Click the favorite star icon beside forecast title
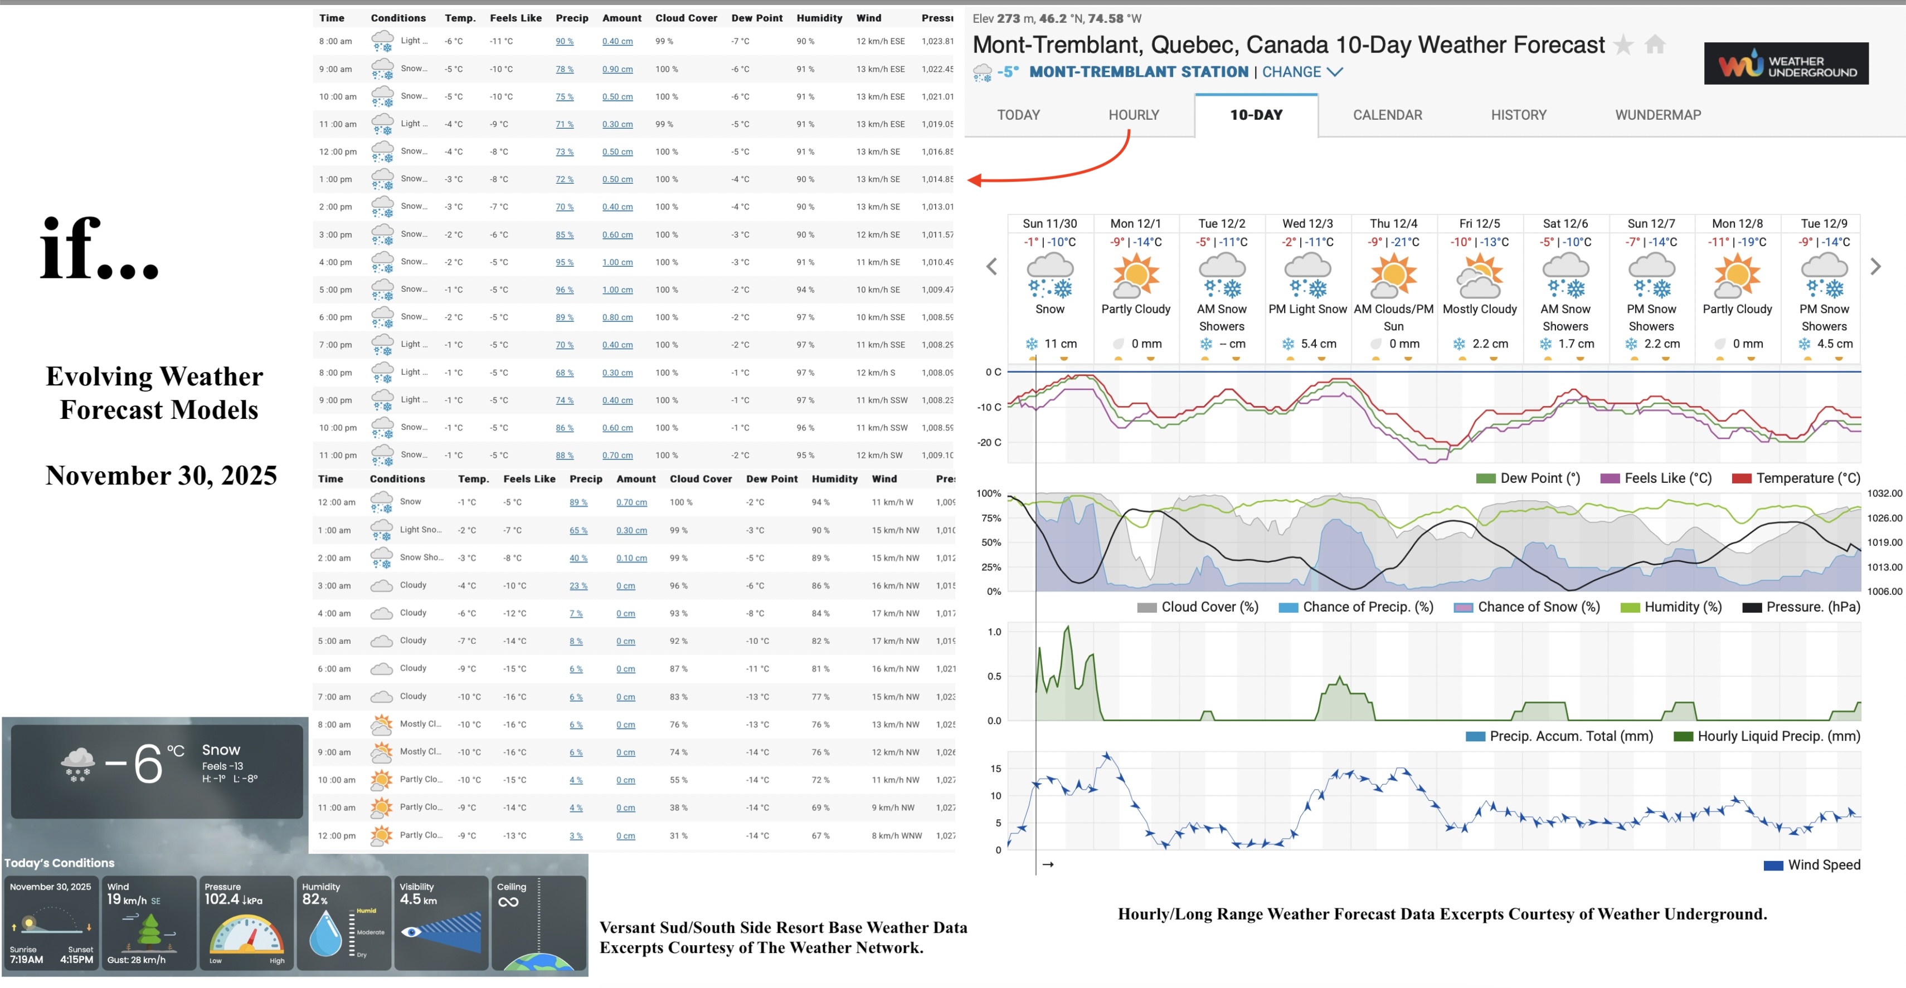 click(x=1625, y=45)
